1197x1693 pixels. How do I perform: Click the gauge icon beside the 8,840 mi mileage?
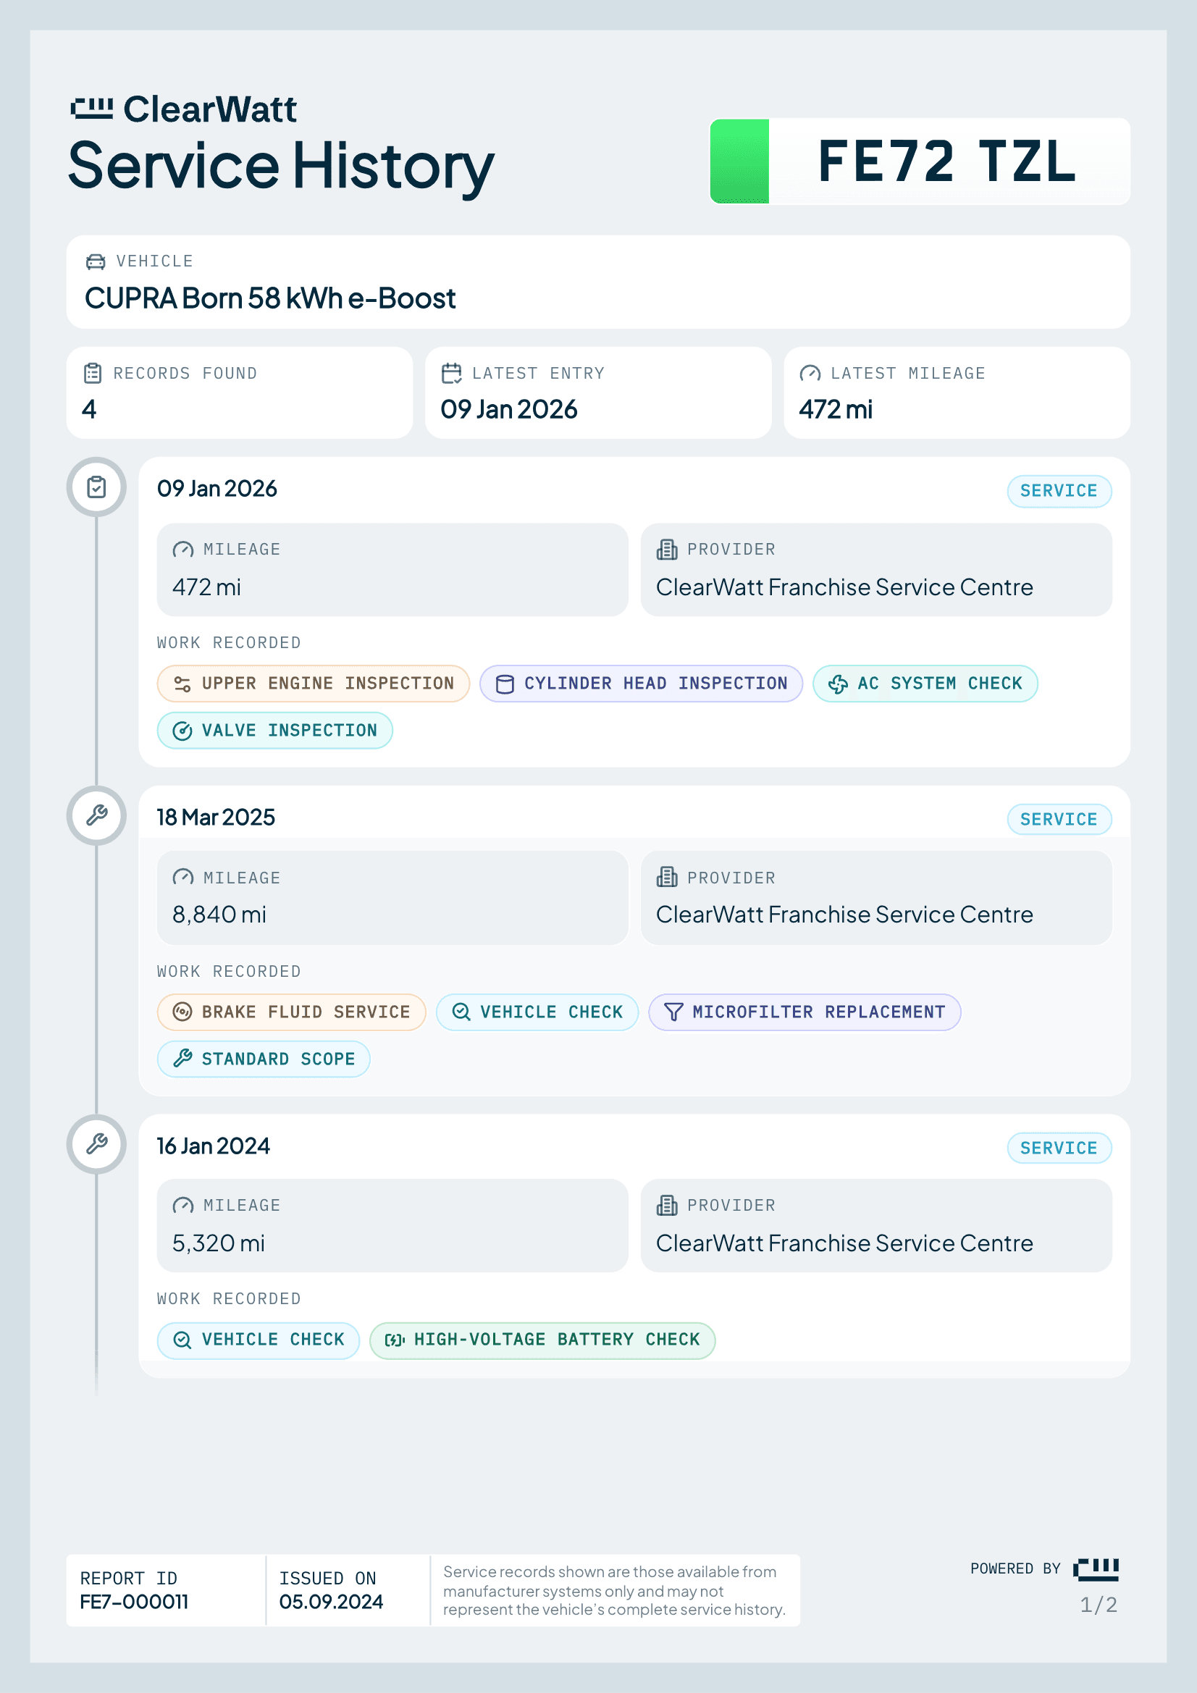coord(183,878)
